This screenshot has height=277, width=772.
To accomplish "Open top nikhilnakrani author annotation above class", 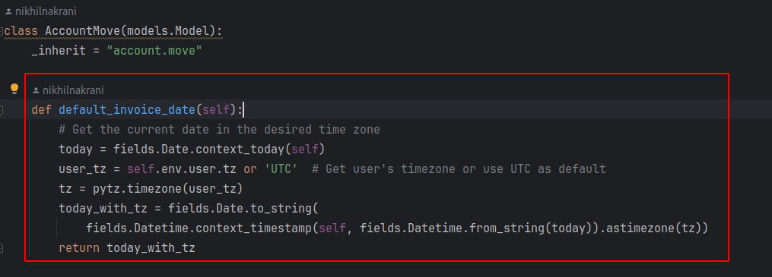I will [x=42, y=11].
